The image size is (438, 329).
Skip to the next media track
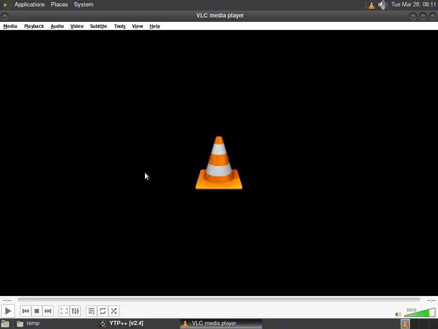tap(48, 311)
